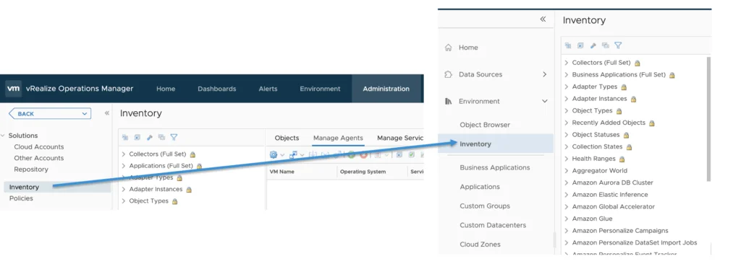The image size is (741, 264).
Task: Expand the Applications (Full Set) node
Action: [124, 166]
